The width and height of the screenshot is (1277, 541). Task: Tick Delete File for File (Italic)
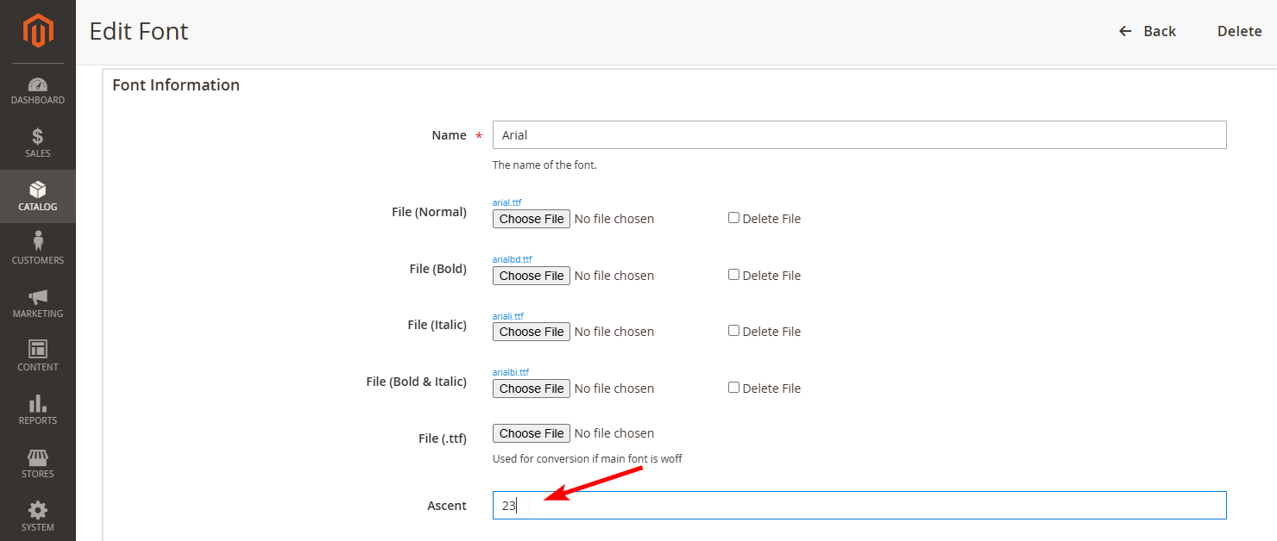coord(733,331)
